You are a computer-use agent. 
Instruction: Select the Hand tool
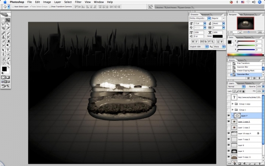3,63
